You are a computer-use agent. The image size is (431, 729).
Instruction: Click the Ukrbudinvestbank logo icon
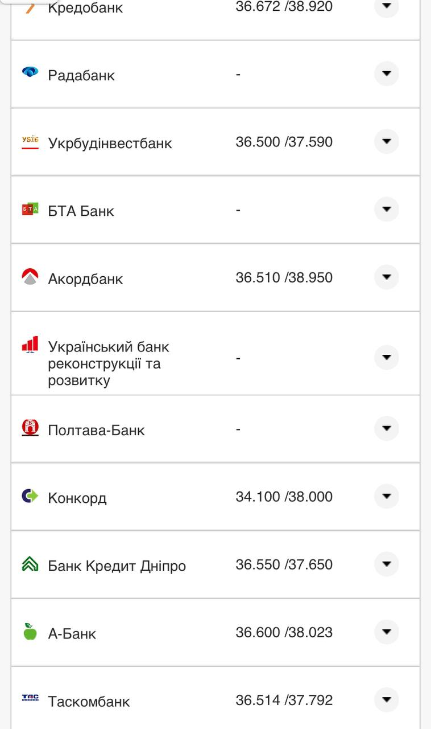[x=30, y=142]
